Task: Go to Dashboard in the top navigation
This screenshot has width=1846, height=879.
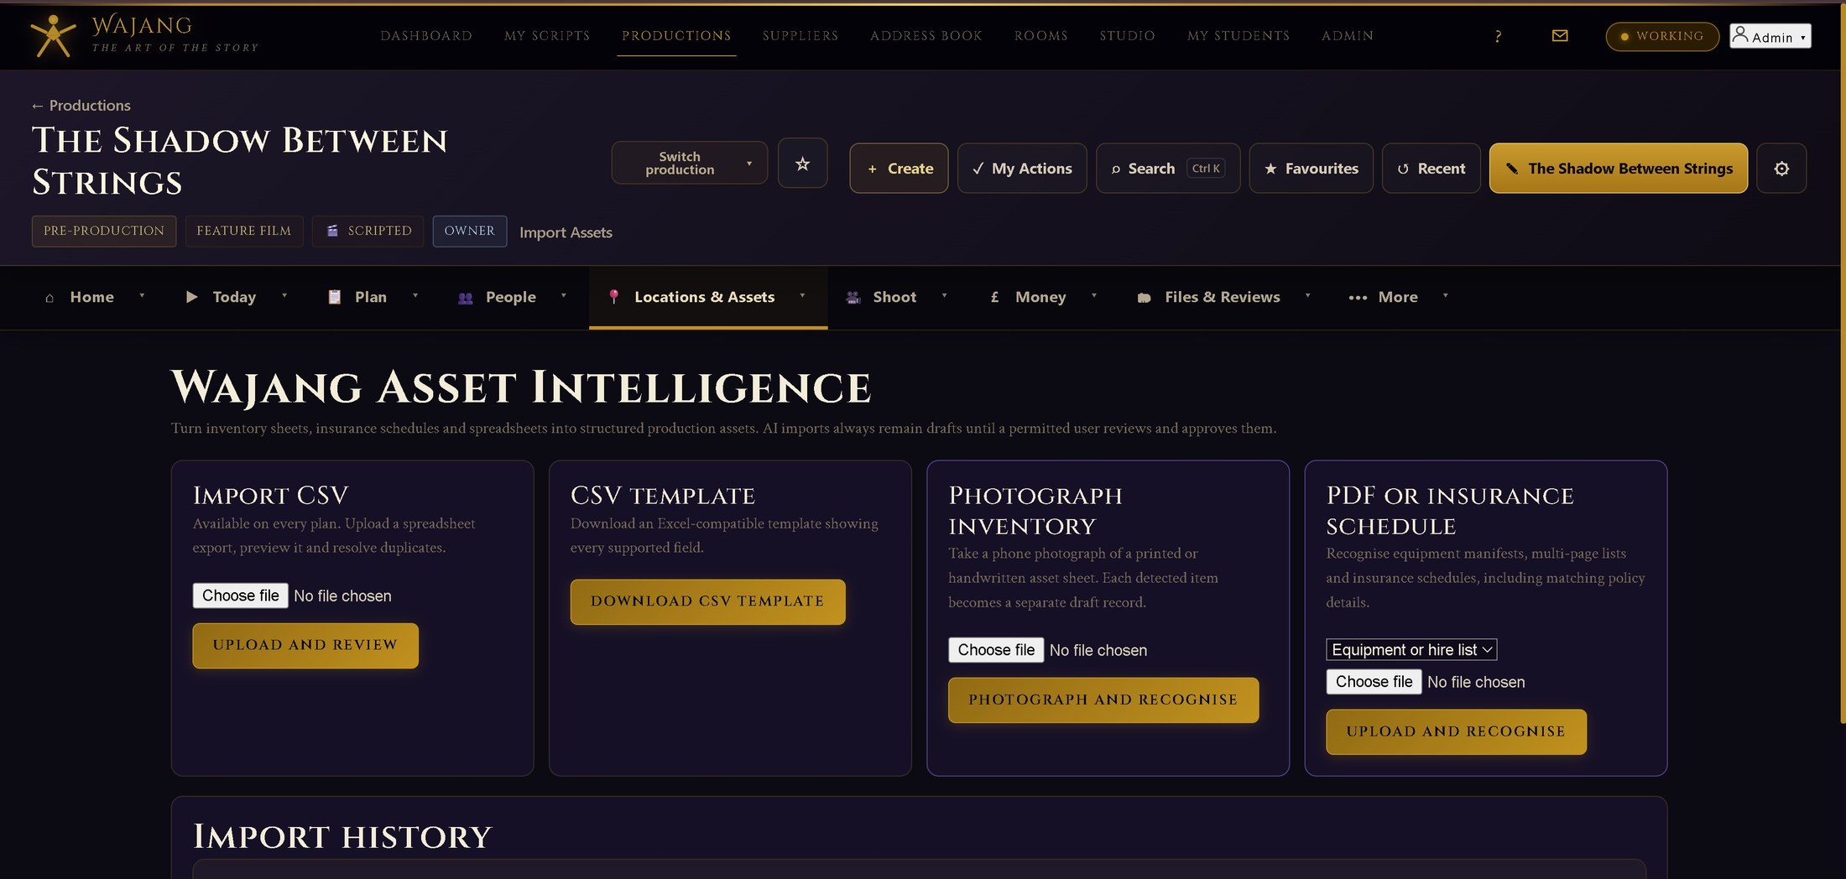Action: click(426, 36)
